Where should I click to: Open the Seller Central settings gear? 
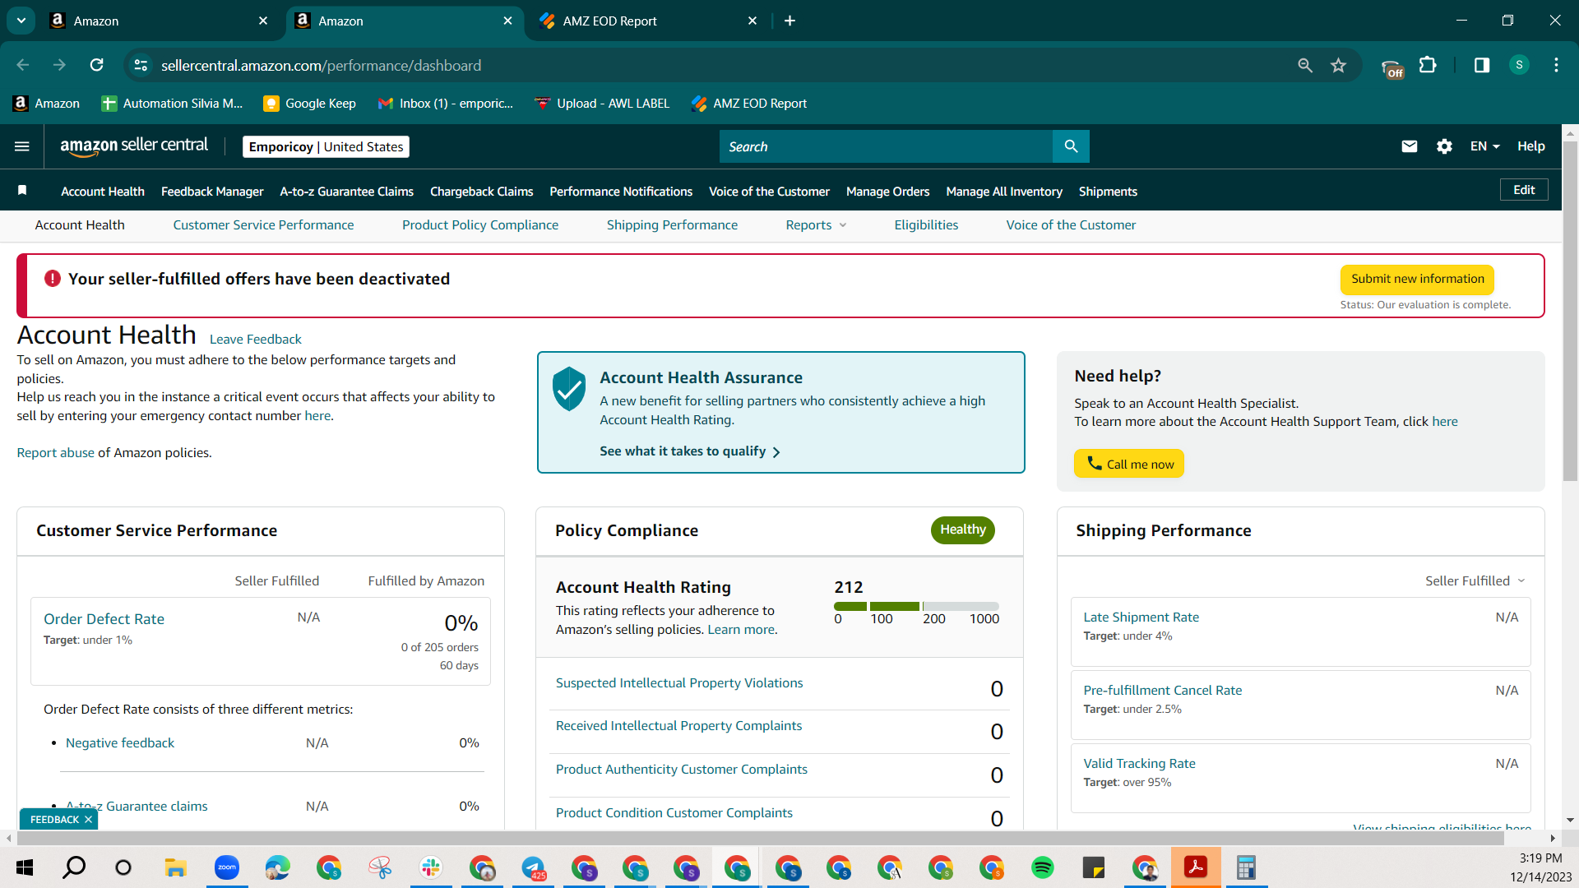point(1444,146)
